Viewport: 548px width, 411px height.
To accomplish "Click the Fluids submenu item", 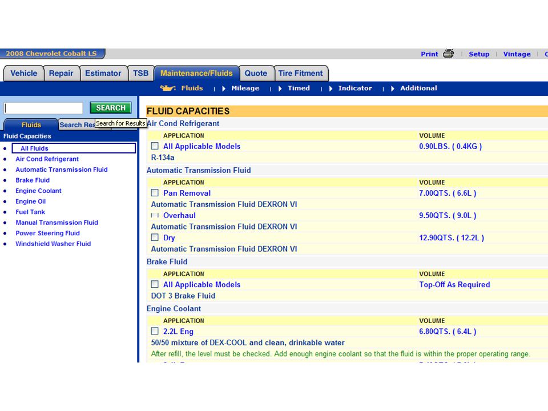I will pos(192,88).
